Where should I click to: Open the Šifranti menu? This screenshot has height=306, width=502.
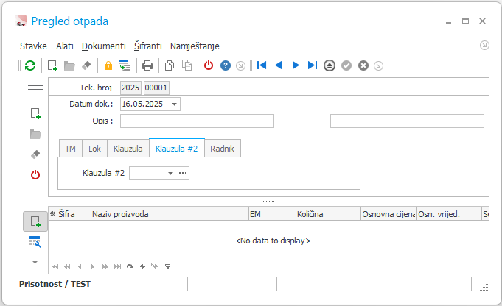pyautogui.click(x=148, y=46)
